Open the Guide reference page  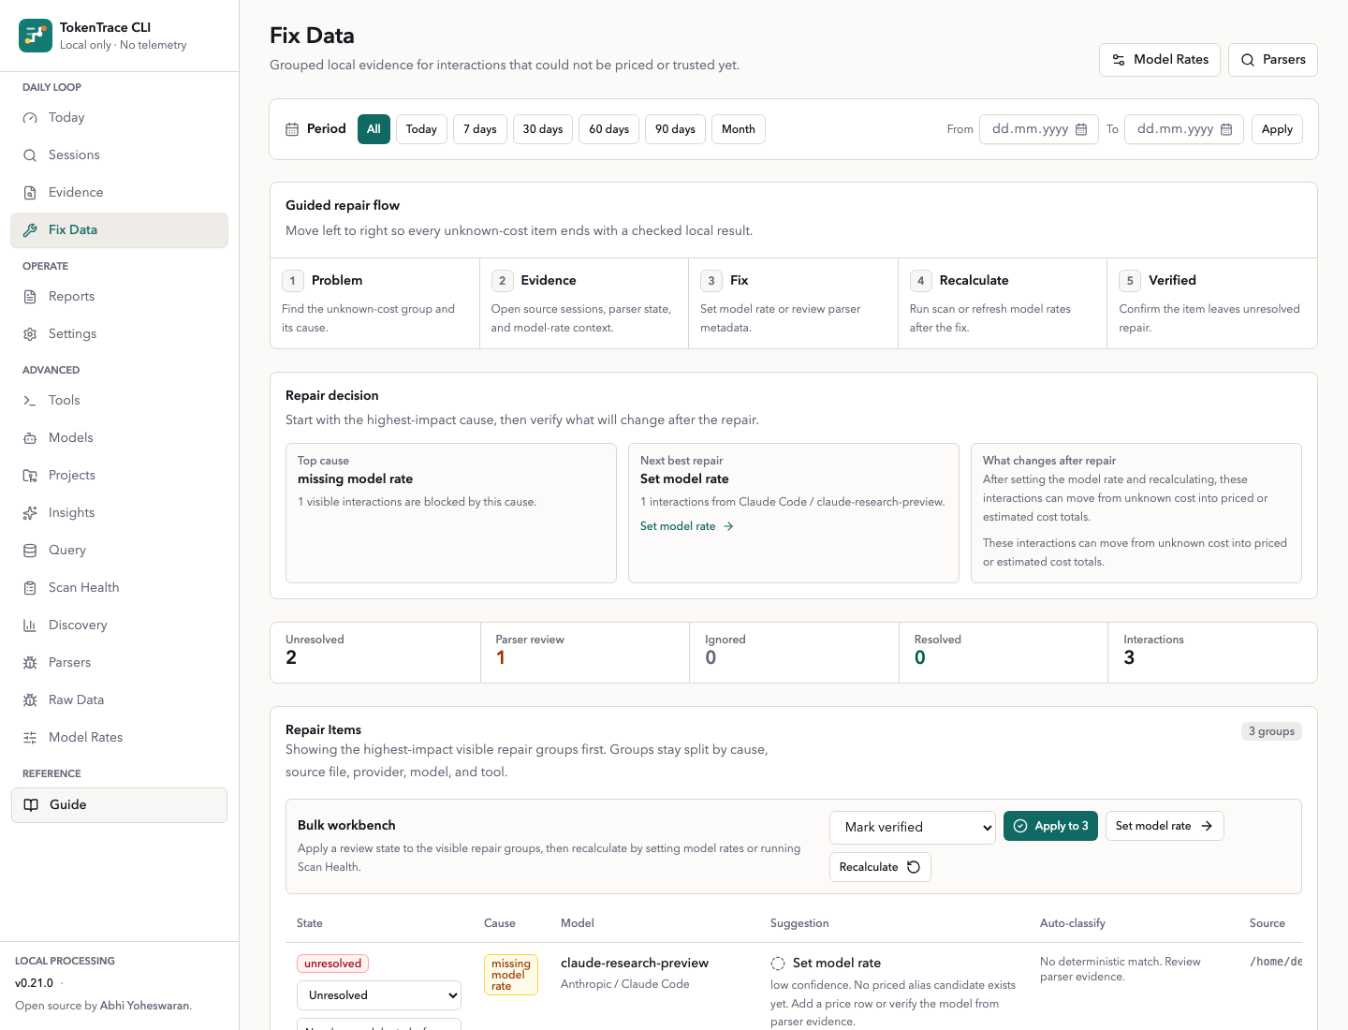(119, 805)
